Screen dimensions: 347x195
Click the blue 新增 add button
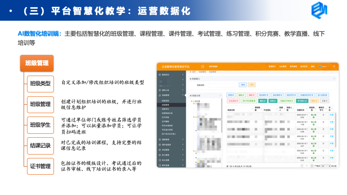231,95
